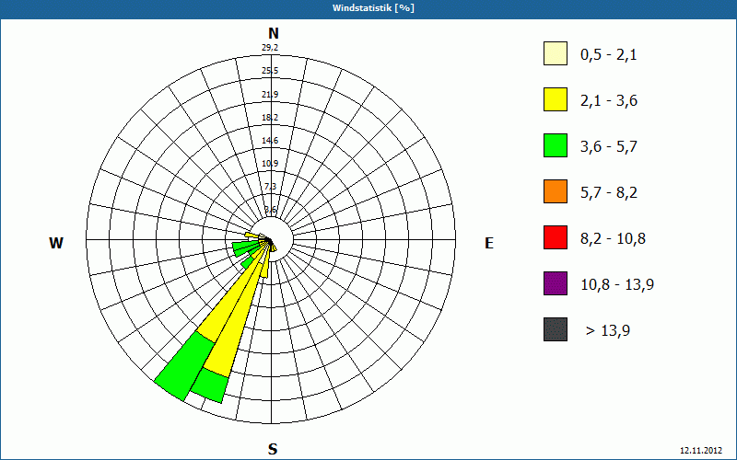
Task: Click the purple 10,8 - 13,9 legend swatch
Action: click(556, 283)
